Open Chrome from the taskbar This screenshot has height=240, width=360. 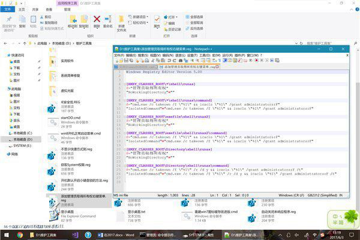tap(20, 235)
